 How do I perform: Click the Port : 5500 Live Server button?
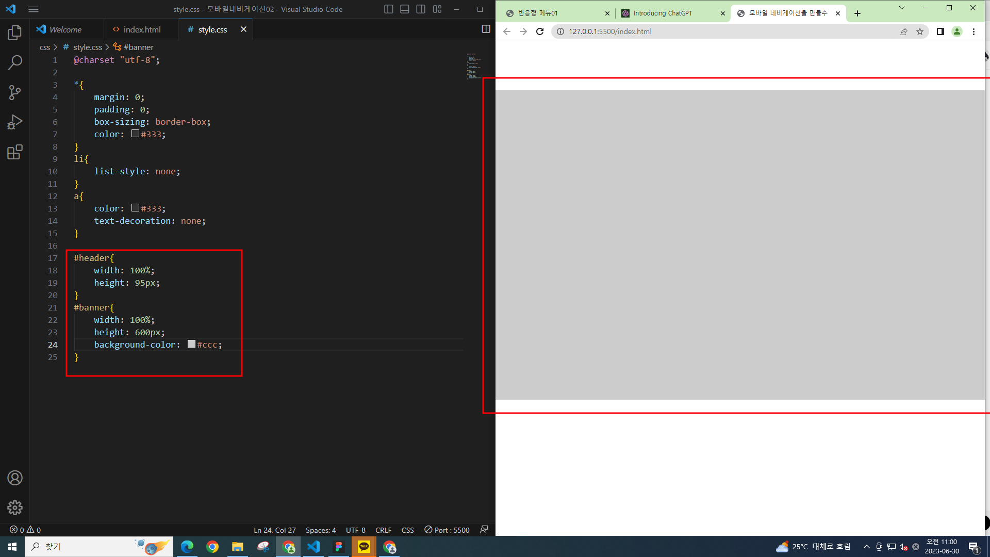tap(447, 530)
